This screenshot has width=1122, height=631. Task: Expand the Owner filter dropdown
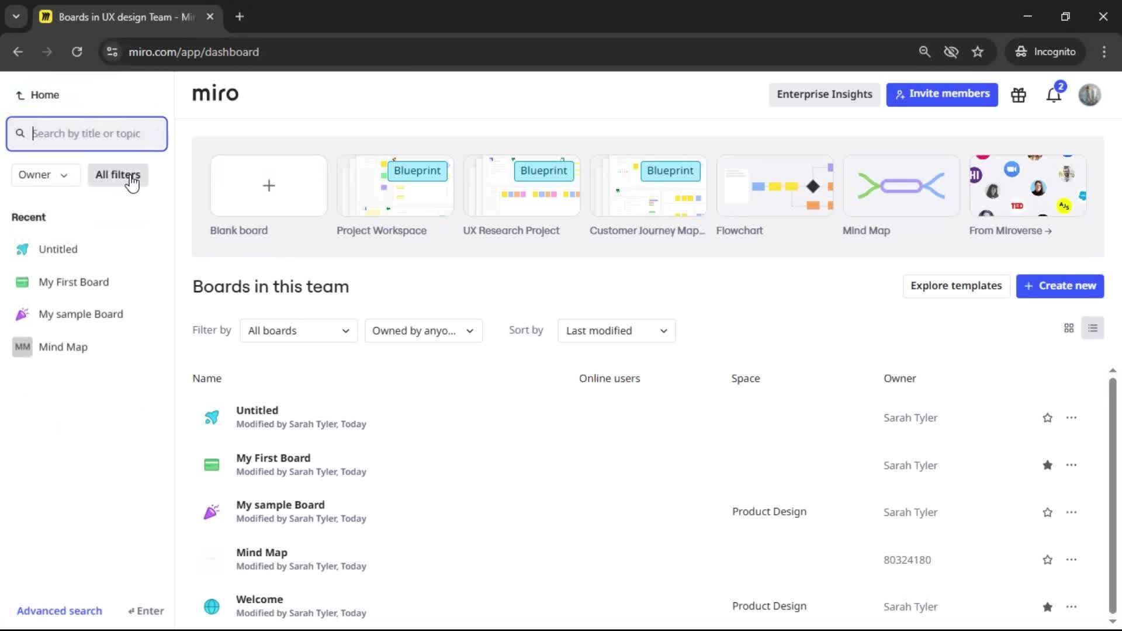tap(46, 175)
